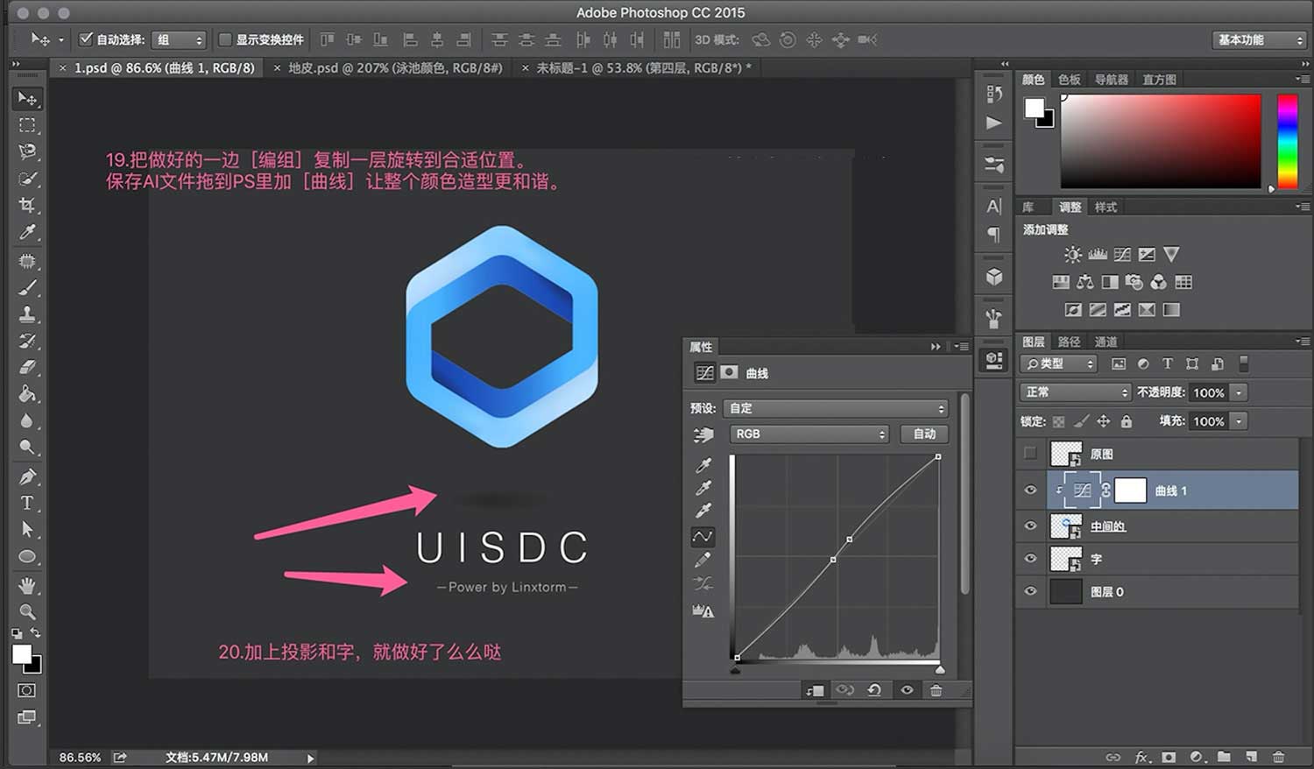1314x769 pixels.
Task: Switch to the 地皮.psd document tab
Action: point(395,67)
